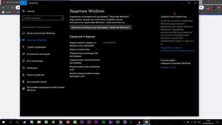Open link Подробнее о Центре безопасности Защитника
This screenshot has width=222, height=125.
click(178, 49)
